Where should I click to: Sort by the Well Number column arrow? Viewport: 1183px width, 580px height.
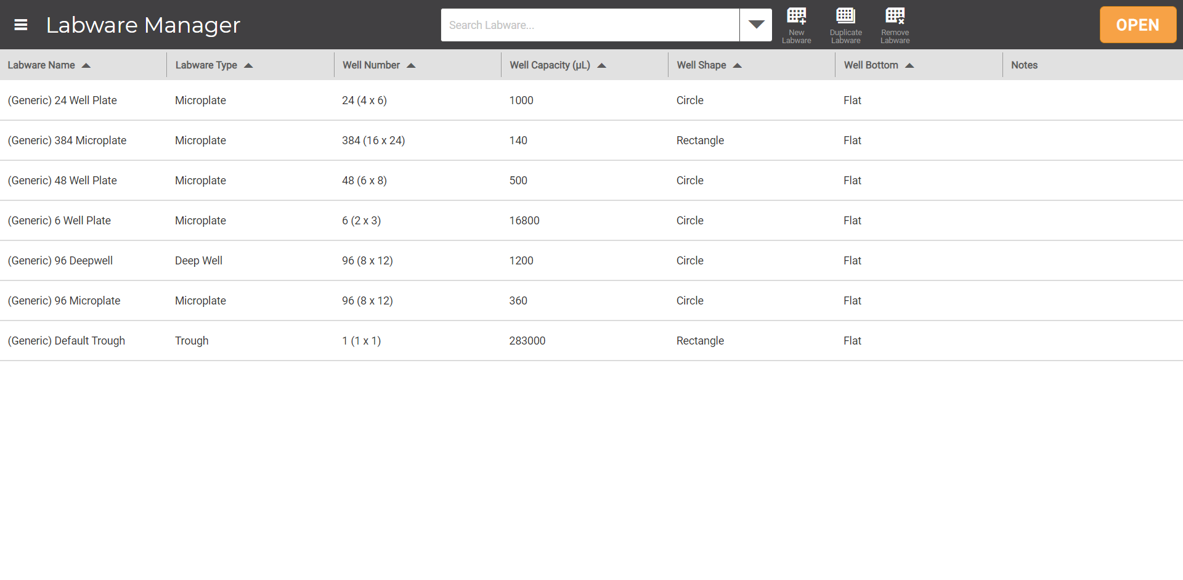coord(411,65)
